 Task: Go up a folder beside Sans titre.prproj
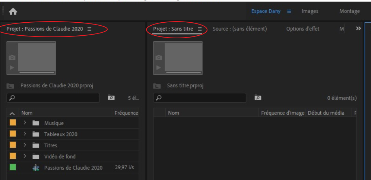click(x=157, y=86)
